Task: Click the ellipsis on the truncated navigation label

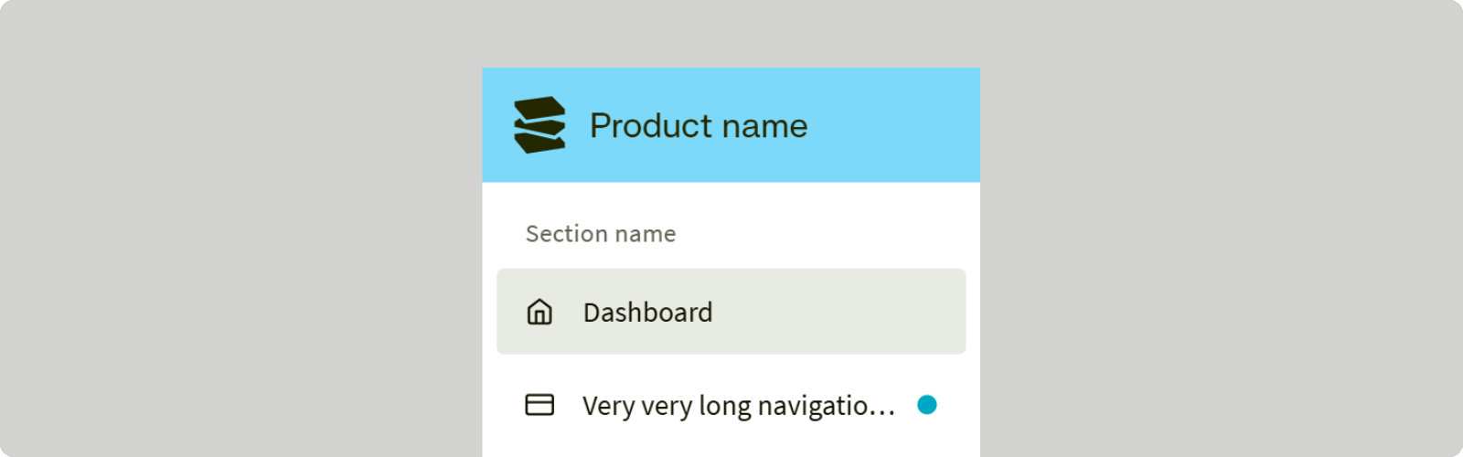Action: click(884, 409)
